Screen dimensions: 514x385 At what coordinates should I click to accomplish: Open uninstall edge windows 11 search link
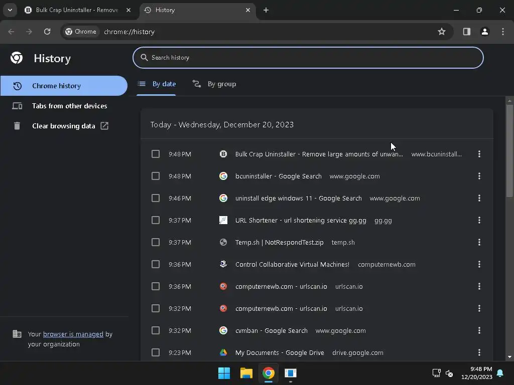298,198
